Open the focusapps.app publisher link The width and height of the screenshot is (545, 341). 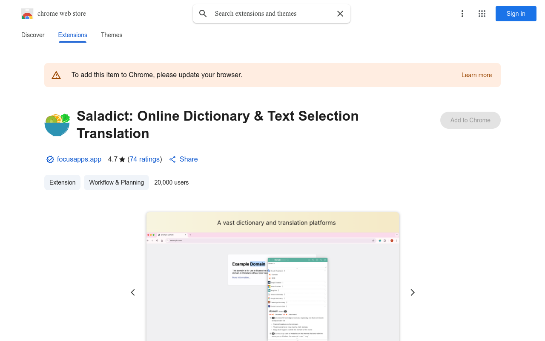[79, 159]
